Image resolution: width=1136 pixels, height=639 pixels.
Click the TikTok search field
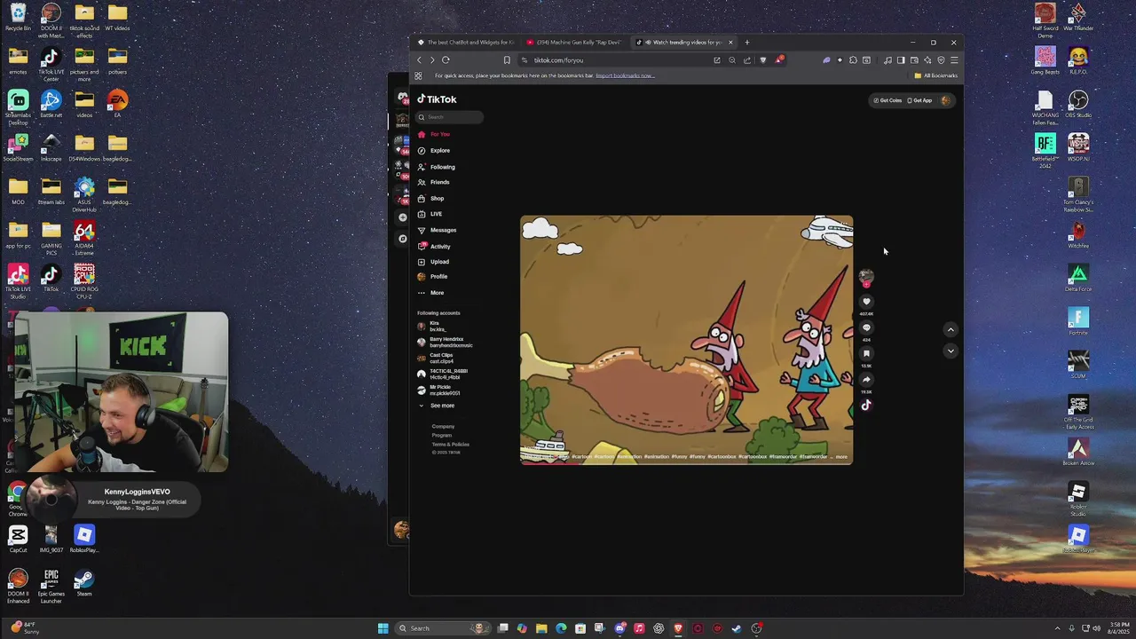point(450,117)
